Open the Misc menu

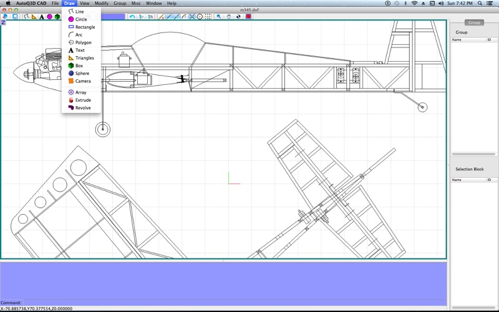tap(135, 3)
